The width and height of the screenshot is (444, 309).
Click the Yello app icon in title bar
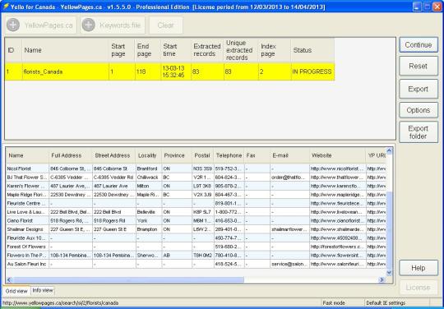[x=6, y=6]
